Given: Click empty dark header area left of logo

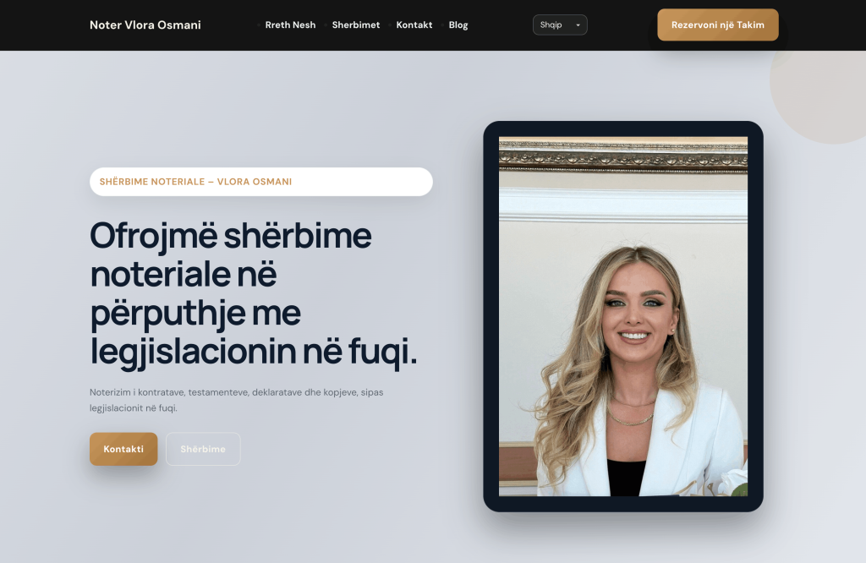Looking at the screenshot, I should pos(42,25).
